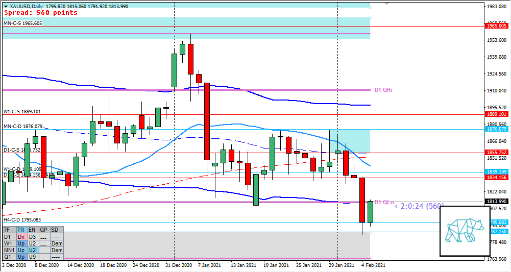Click the D1 QLo level label
Image resolution: width=511 pixels, height=272 pixels.
(x=384, y=203)
